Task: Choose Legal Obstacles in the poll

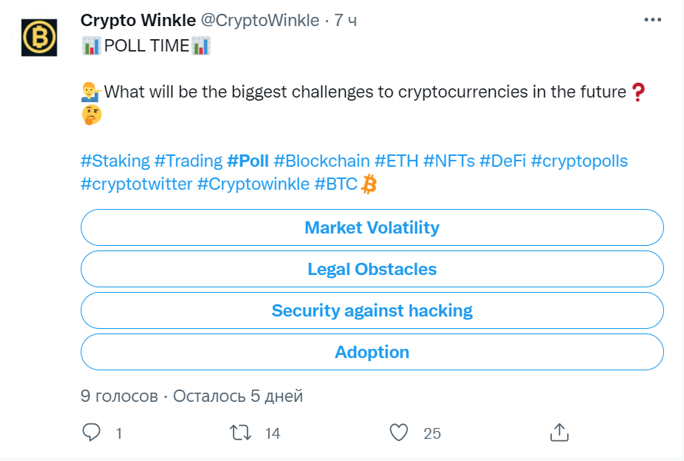Action: pyautogui.click(x=372, y=269)
